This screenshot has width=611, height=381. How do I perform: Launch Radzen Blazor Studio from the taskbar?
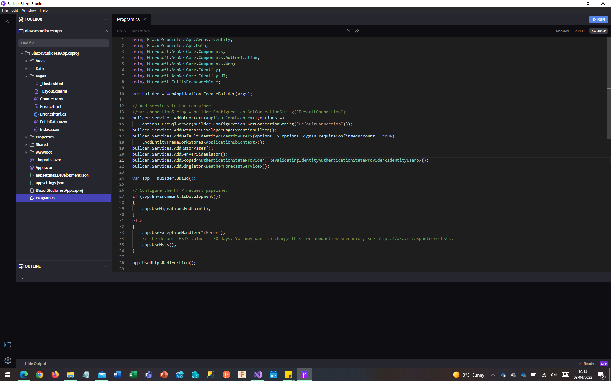click(305, 375)
